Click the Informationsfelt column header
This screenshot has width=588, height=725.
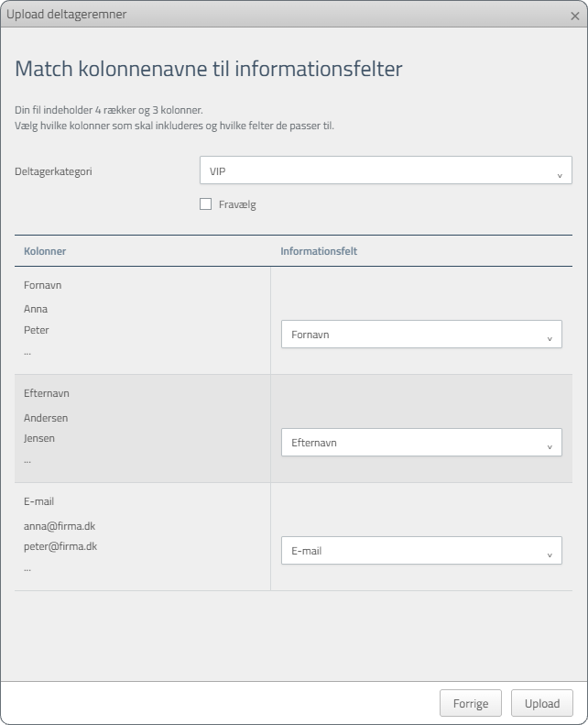pyautogui.click(x=319, y=251)
